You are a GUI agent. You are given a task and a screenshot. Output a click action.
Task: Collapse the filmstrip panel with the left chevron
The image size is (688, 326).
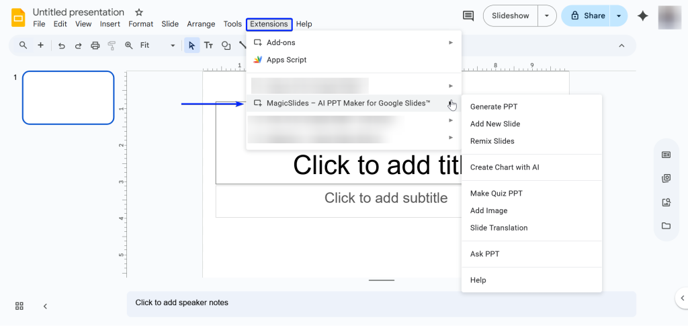tap(45, 306)
